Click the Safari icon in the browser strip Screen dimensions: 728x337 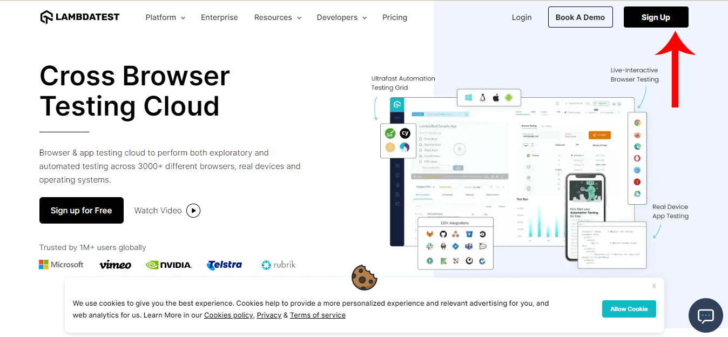click(637, 170)
